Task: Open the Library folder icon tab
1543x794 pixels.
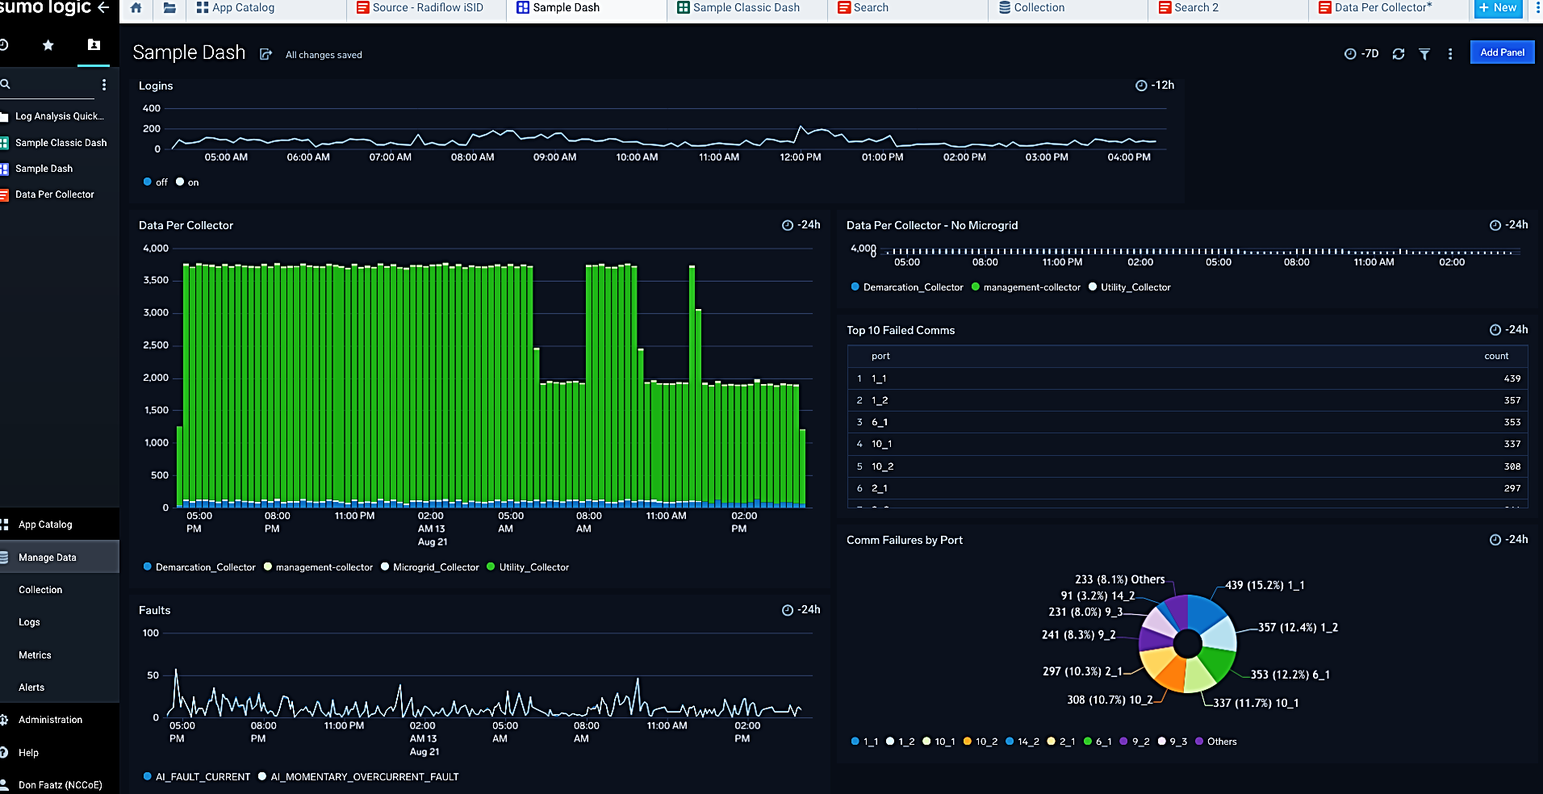Action: tap(169, 8)
